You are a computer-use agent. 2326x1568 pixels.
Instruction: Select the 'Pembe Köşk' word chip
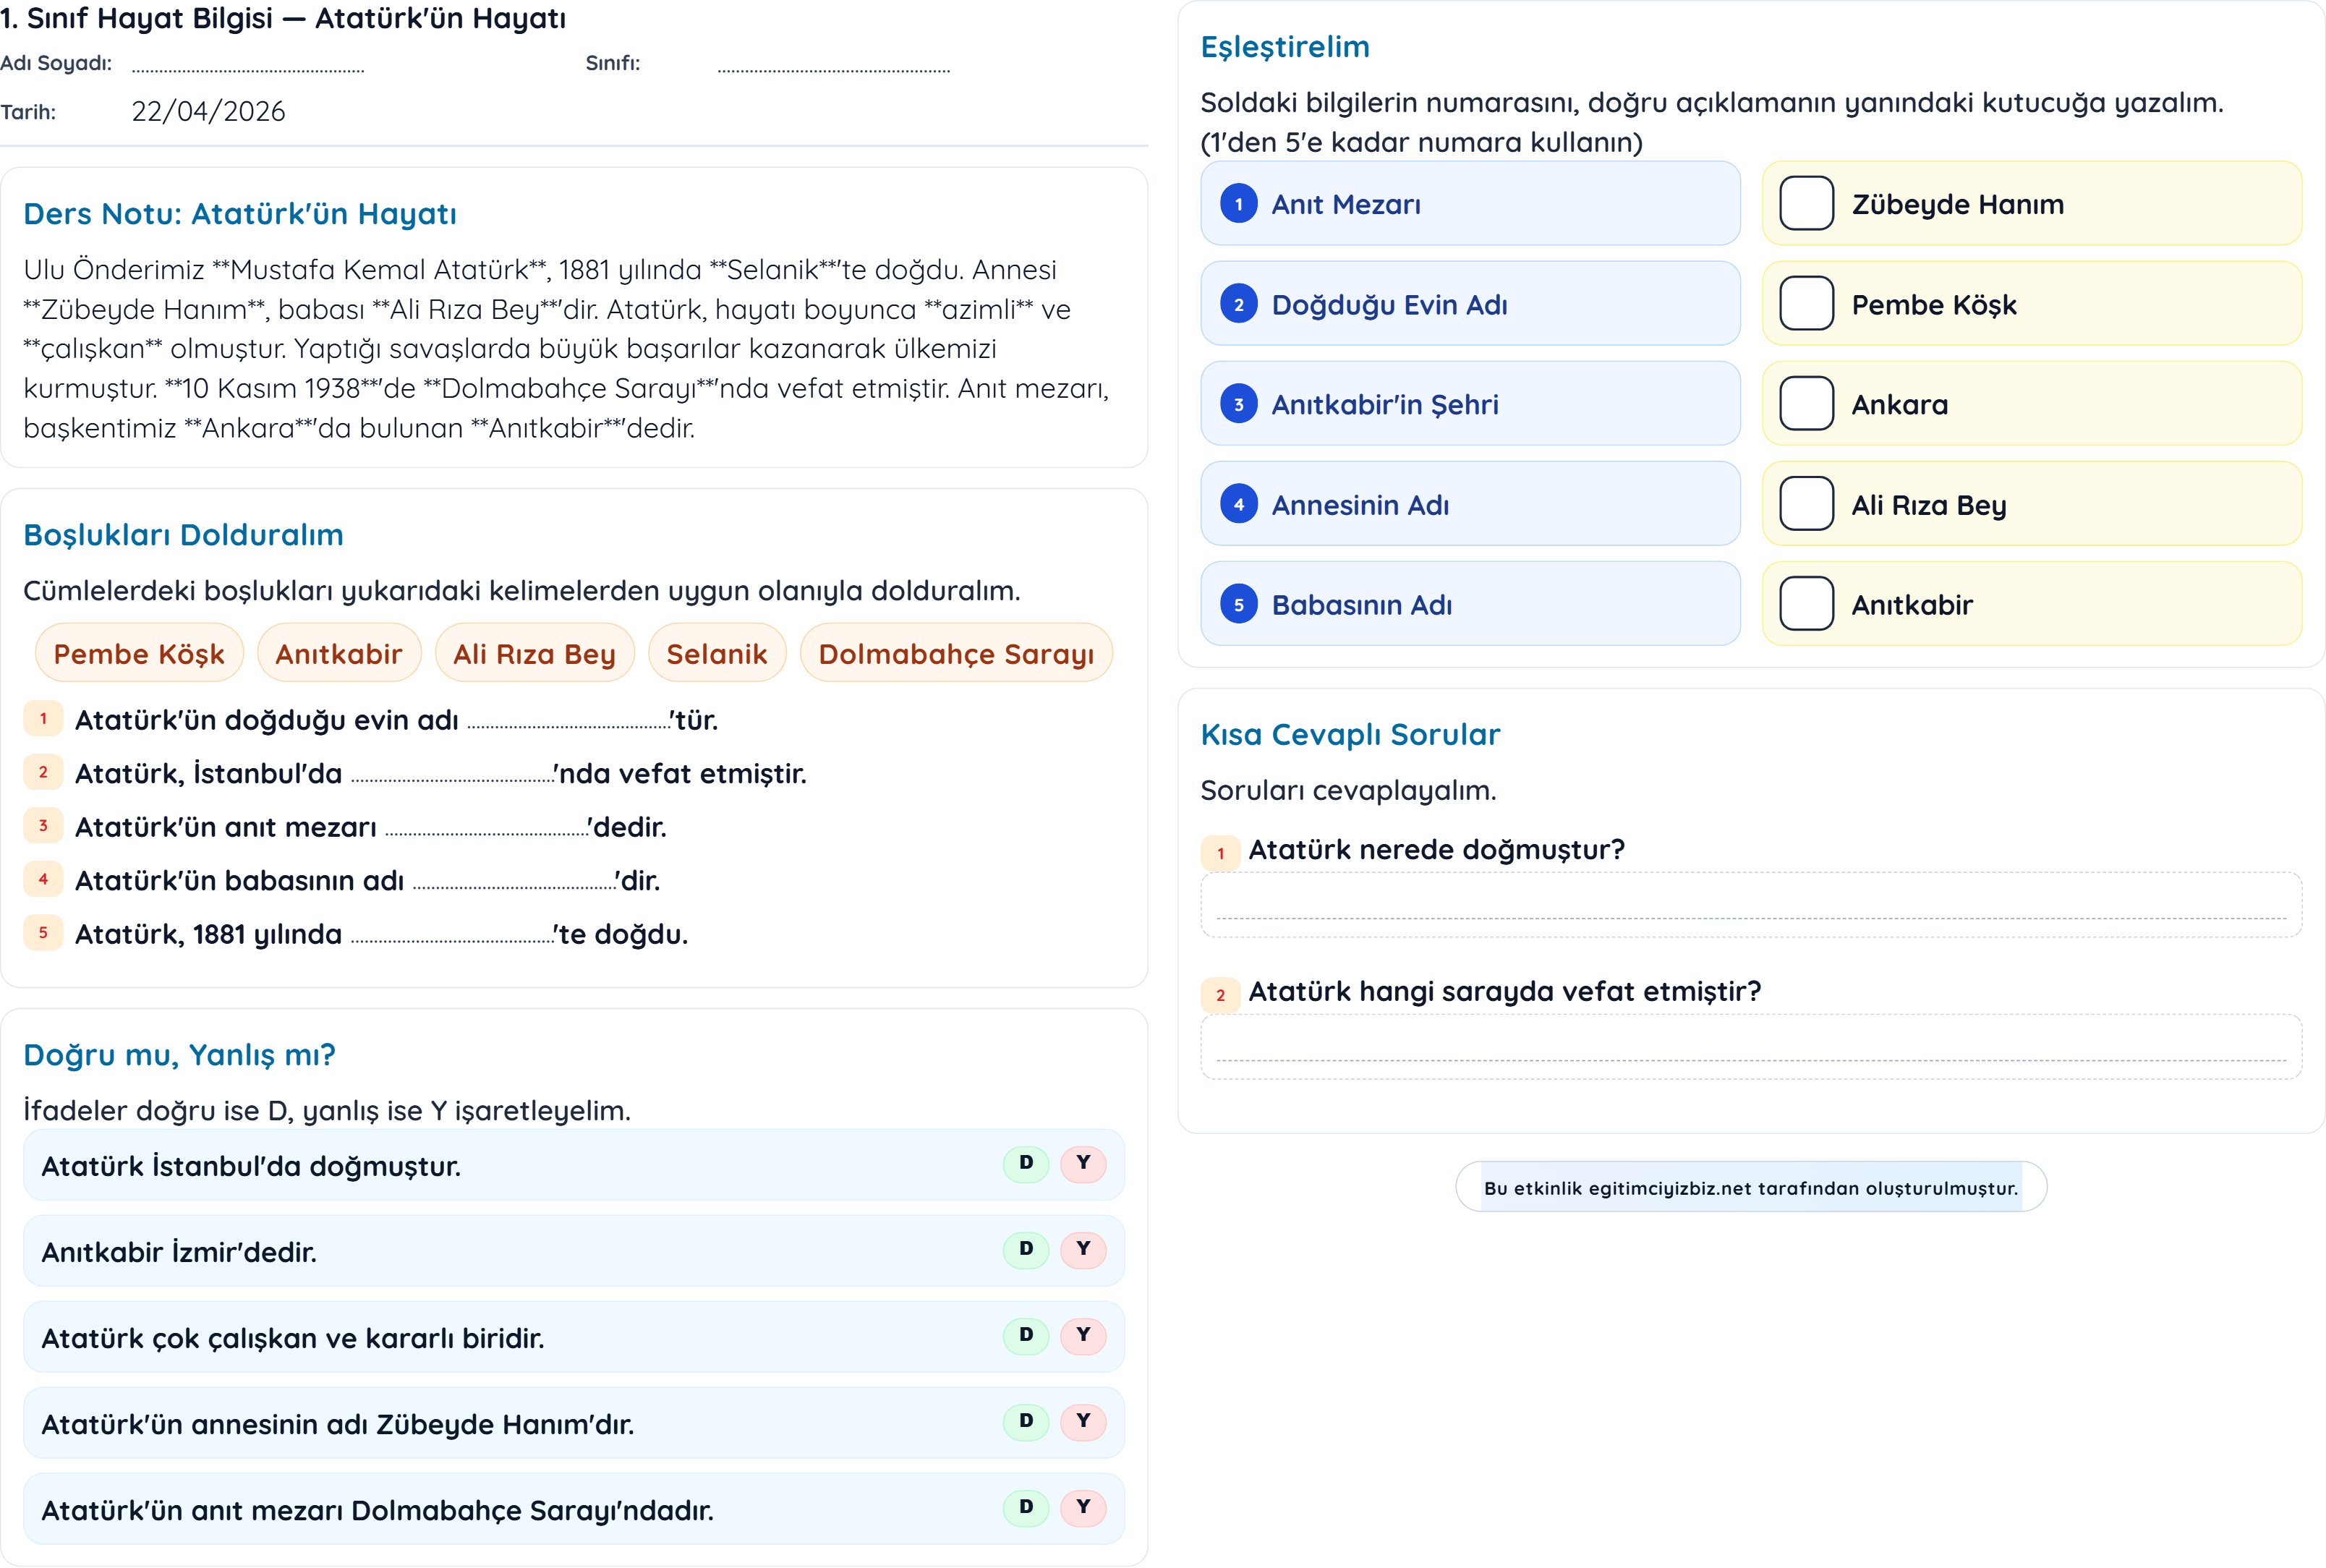[139, 654]
